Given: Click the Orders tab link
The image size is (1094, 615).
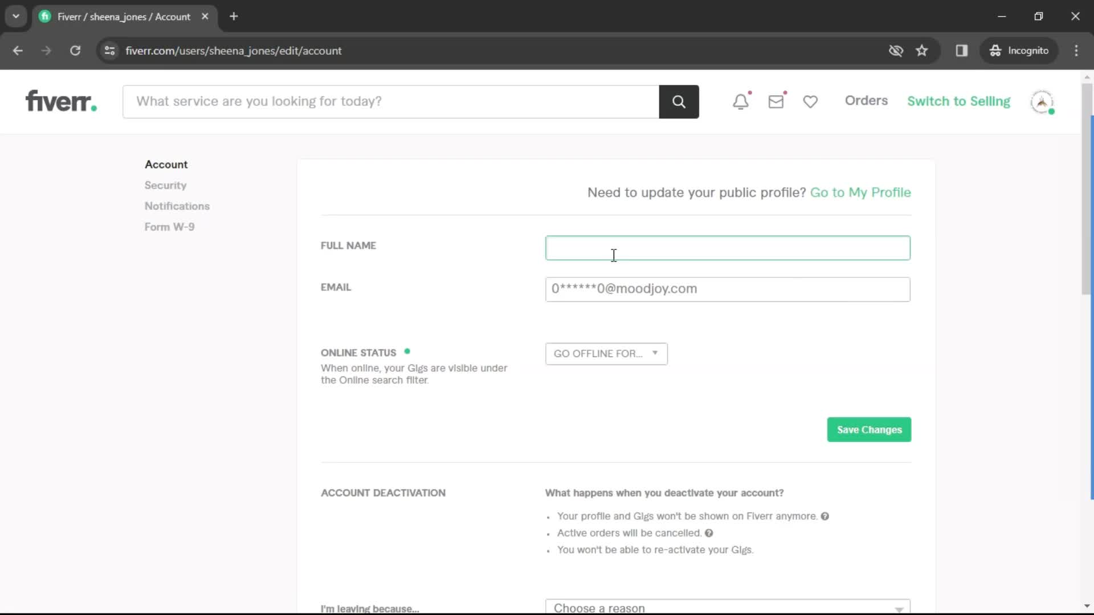Looking at the screenshot, I should (866, 100).
